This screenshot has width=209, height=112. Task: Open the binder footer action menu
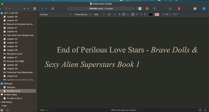[8, 110]
